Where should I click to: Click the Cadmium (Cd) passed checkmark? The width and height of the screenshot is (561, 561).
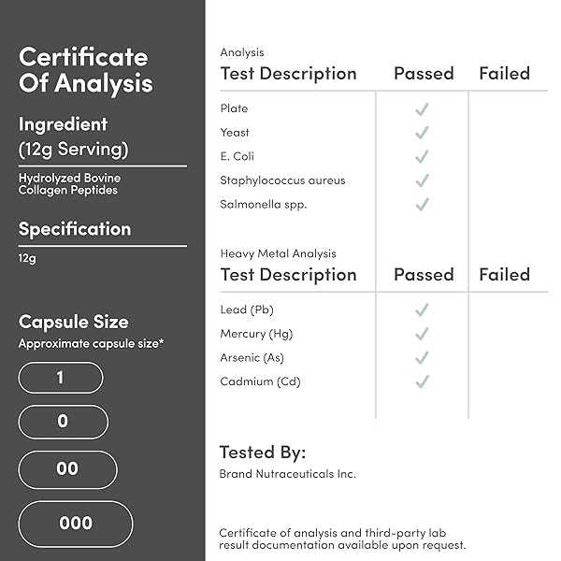coord(423,381)
